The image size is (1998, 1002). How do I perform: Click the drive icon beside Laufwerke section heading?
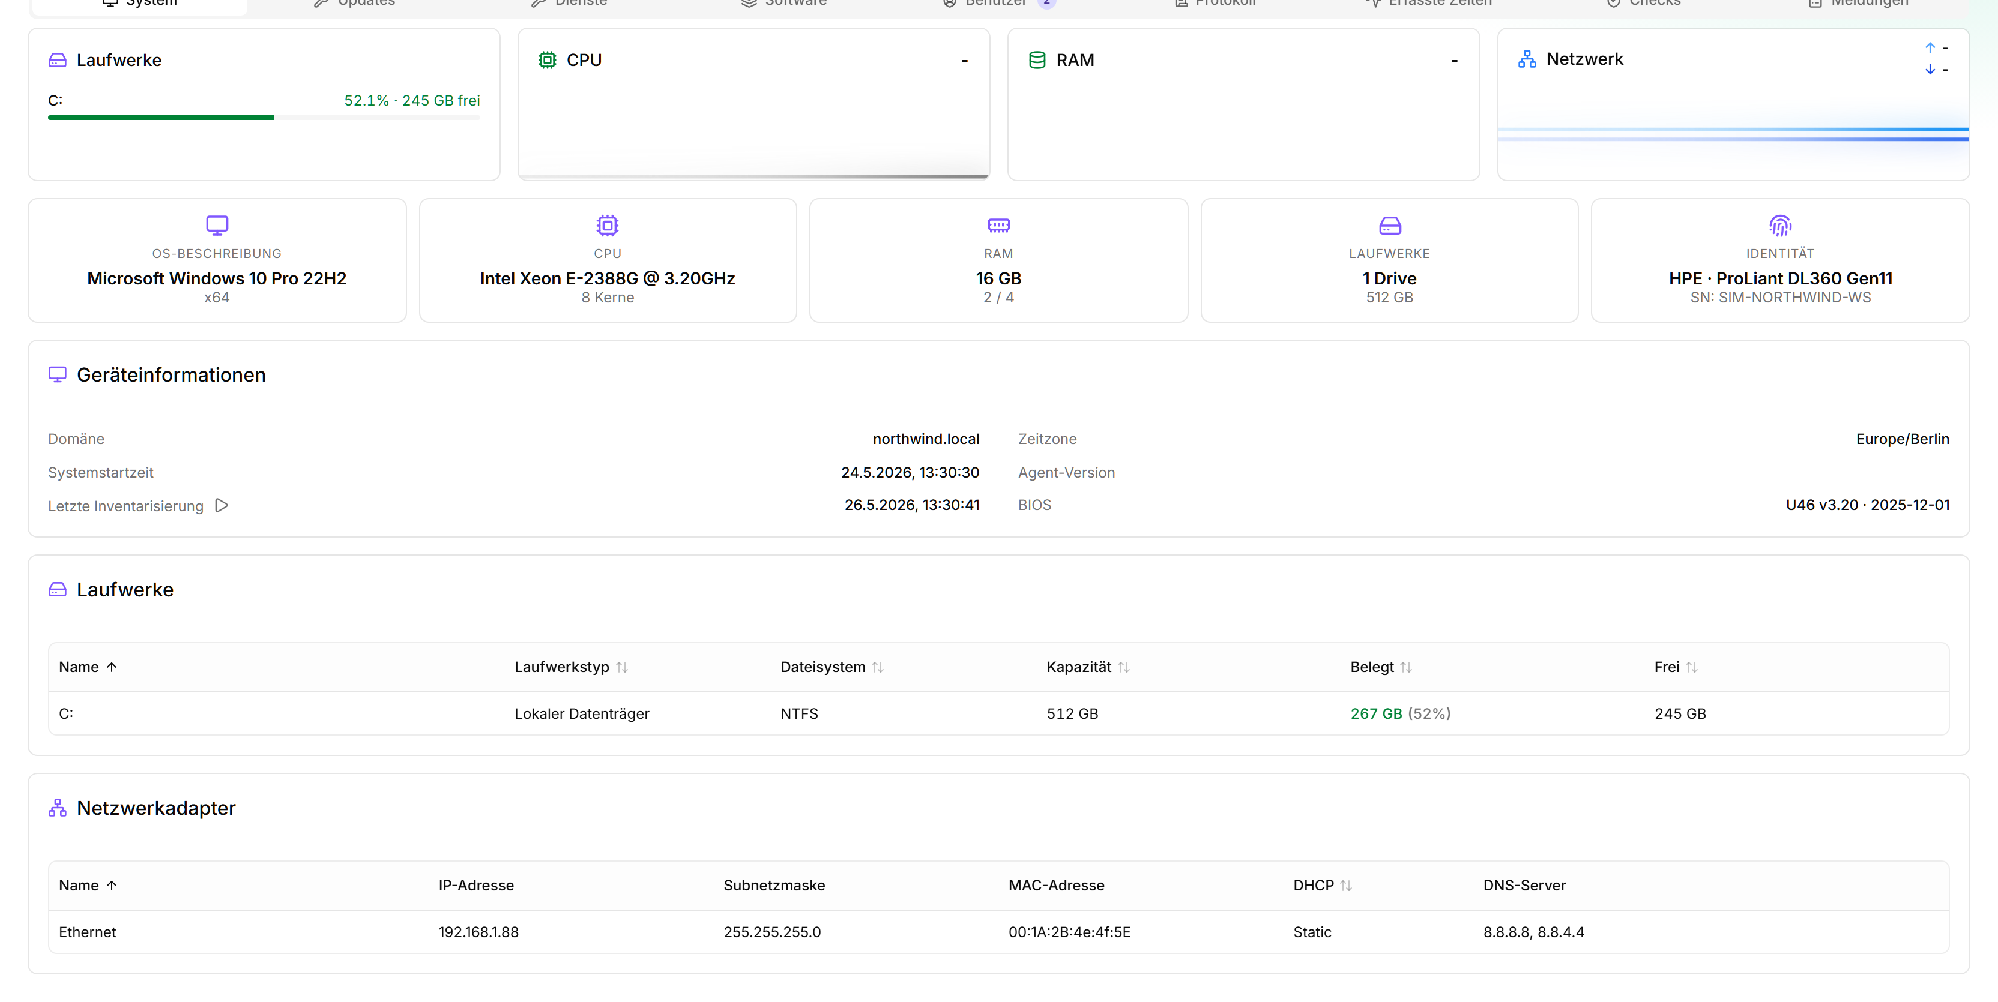click(x=58, y=590)
